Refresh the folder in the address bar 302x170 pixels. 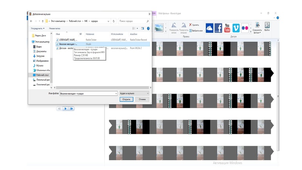click(x=114, y=21)
